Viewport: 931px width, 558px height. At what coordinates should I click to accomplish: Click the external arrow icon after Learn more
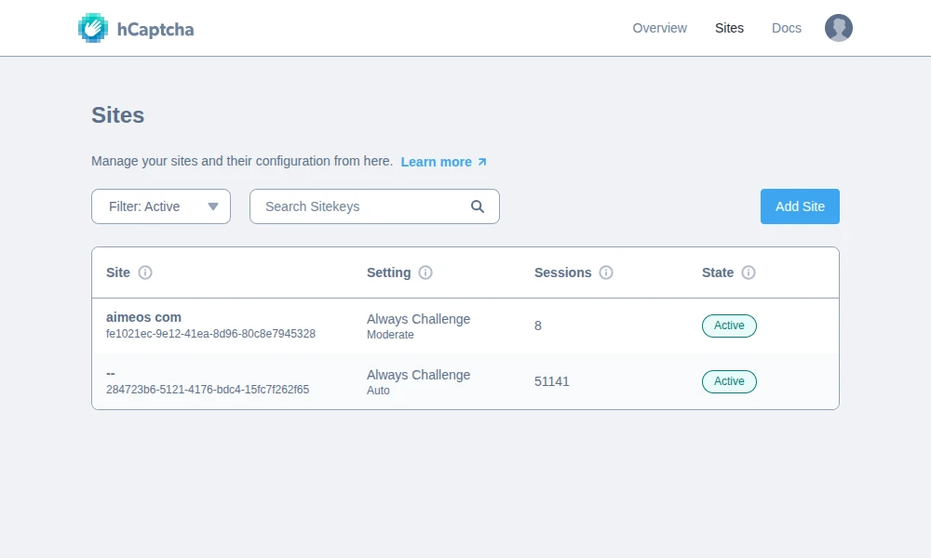pyautogui.click(x=482, y=162)
